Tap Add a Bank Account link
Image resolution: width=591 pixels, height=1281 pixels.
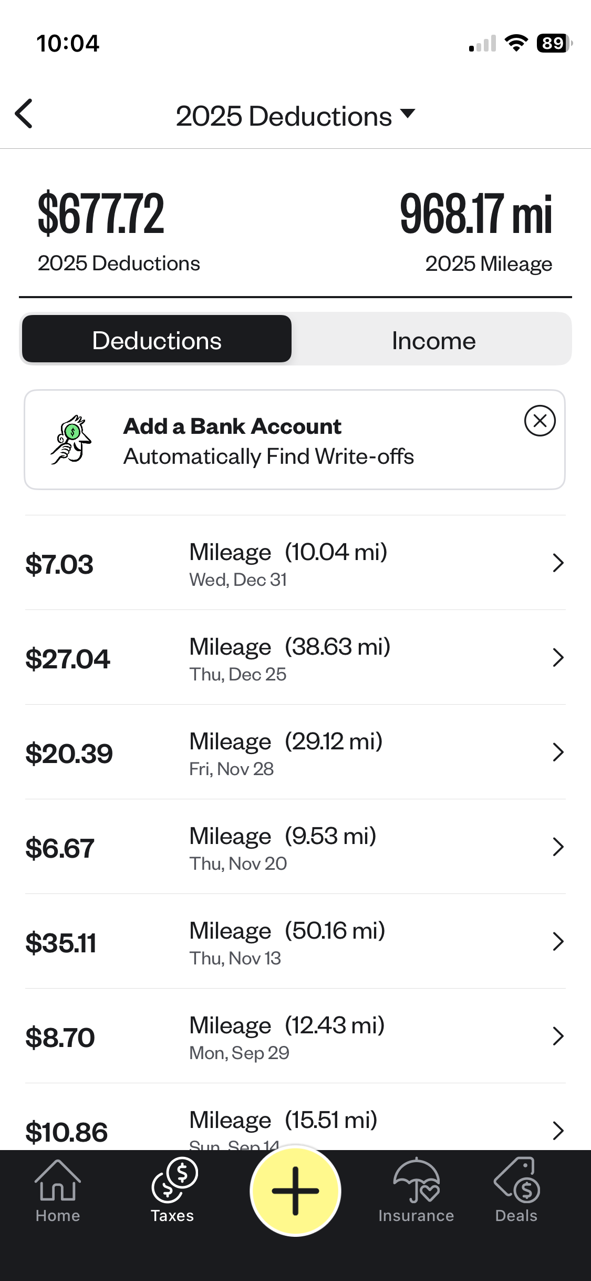click(232, 426)
